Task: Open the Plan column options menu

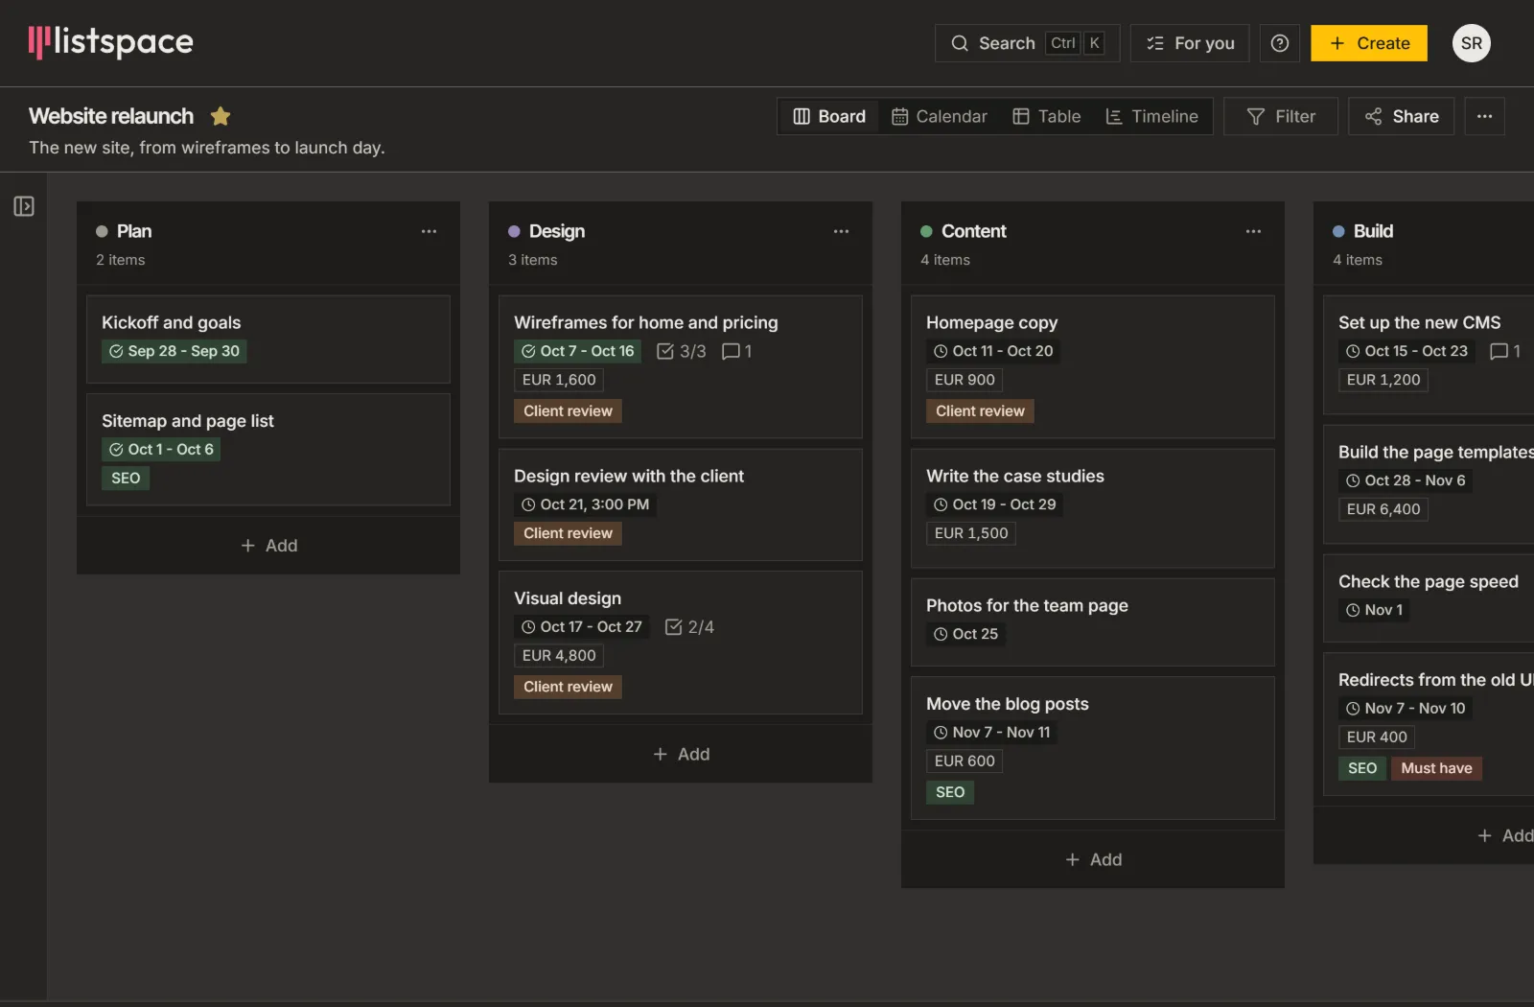Action: 429,231
